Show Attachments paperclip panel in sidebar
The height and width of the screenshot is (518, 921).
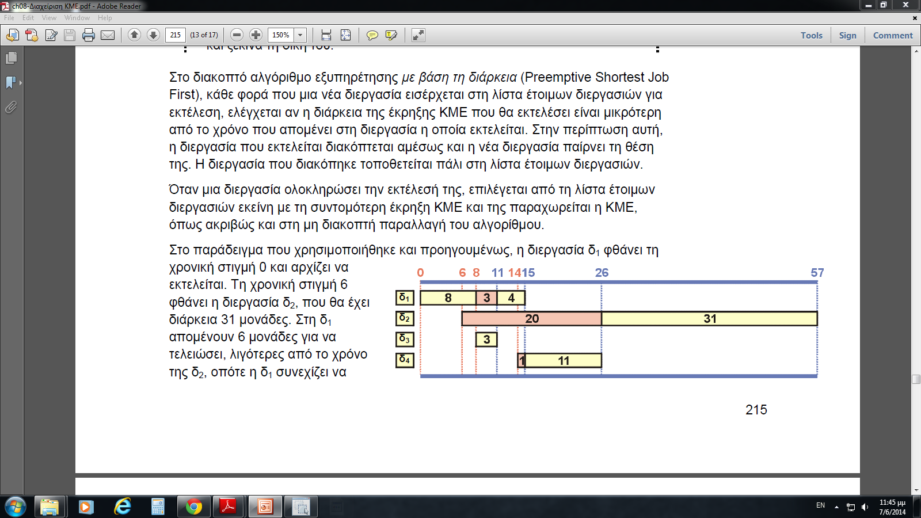click(x=11, y=107)
